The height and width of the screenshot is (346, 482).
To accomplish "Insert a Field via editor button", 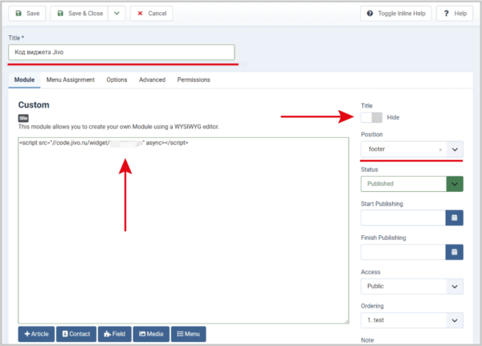I will pos(115,334).
